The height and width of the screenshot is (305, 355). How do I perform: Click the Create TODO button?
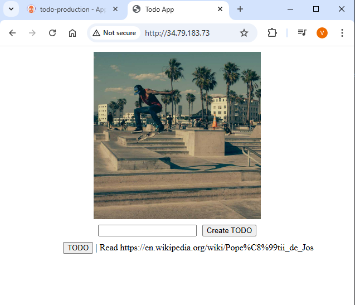tap(229, 230)
